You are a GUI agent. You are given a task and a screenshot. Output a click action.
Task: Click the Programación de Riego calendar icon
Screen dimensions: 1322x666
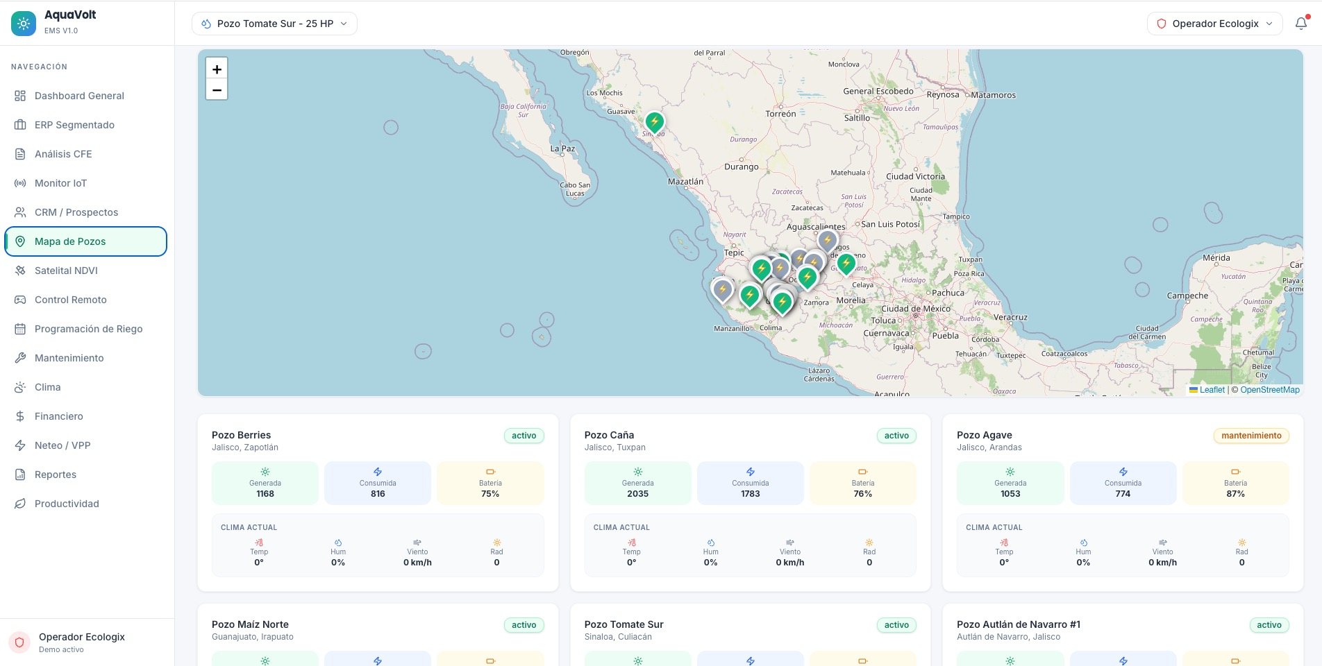tap(20, 329)
